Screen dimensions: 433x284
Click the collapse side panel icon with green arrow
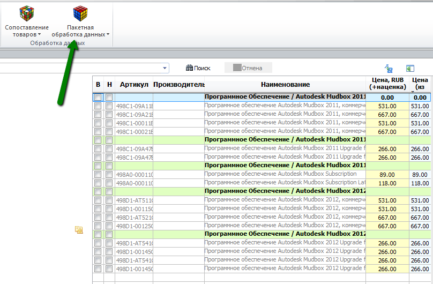tap(410, 69)
